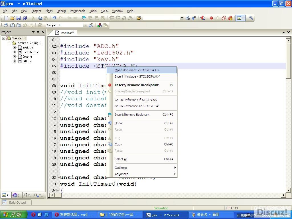Open Find in Files icon

tap(139, 18)
